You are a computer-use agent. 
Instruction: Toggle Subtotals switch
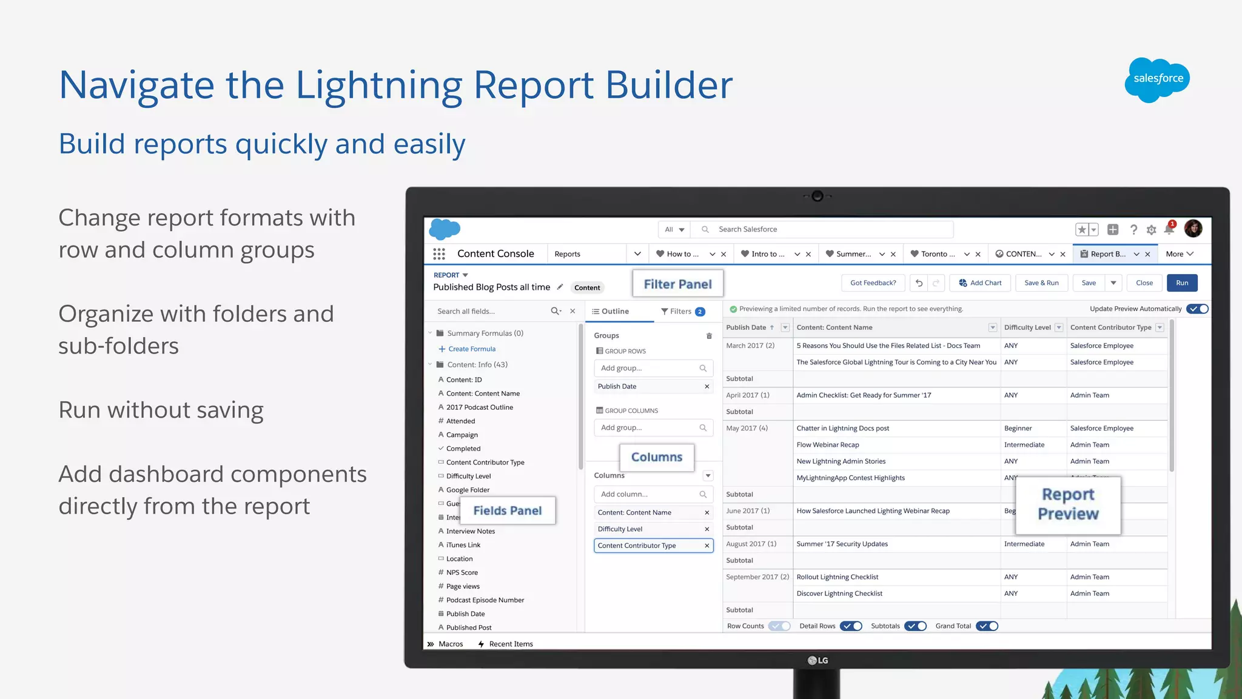915,626
